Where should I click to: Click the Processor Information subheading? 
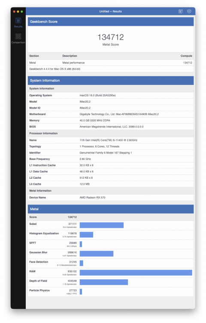43,133
